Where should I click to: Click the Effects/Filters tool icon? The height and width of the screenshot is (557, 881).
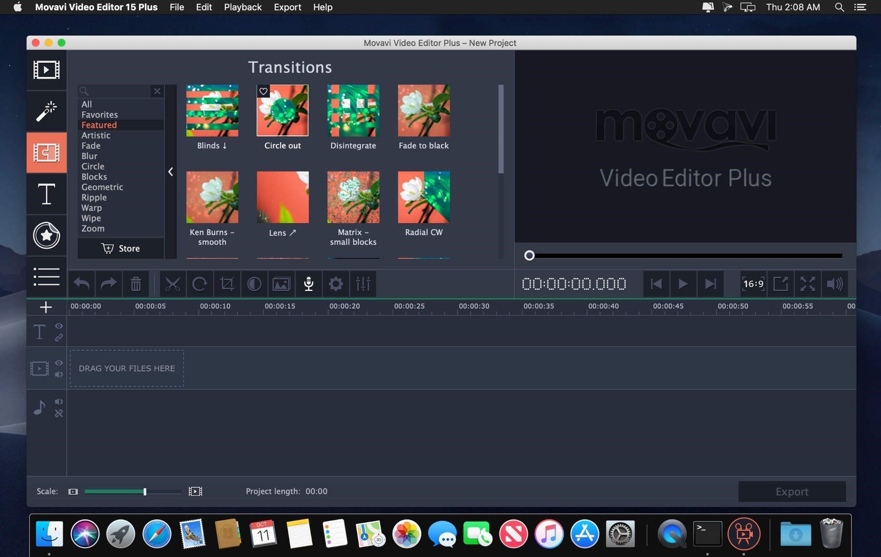pyautogui.click(x=47, y=110)
